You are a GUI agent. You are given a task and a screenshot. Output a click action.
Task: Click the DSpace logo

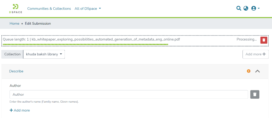pos(15,9)
